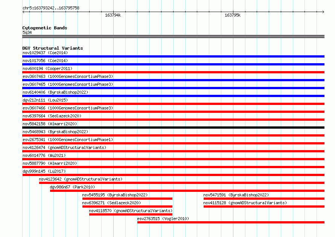
Task: Click the red bar under dgv986n67 (Park2010)
Action: point(187,191)
